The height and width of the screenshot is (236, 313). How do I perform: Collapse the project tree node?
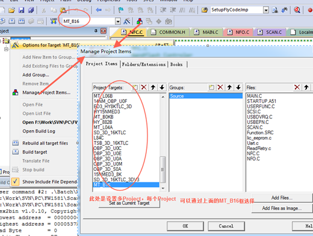click(6, 49)
